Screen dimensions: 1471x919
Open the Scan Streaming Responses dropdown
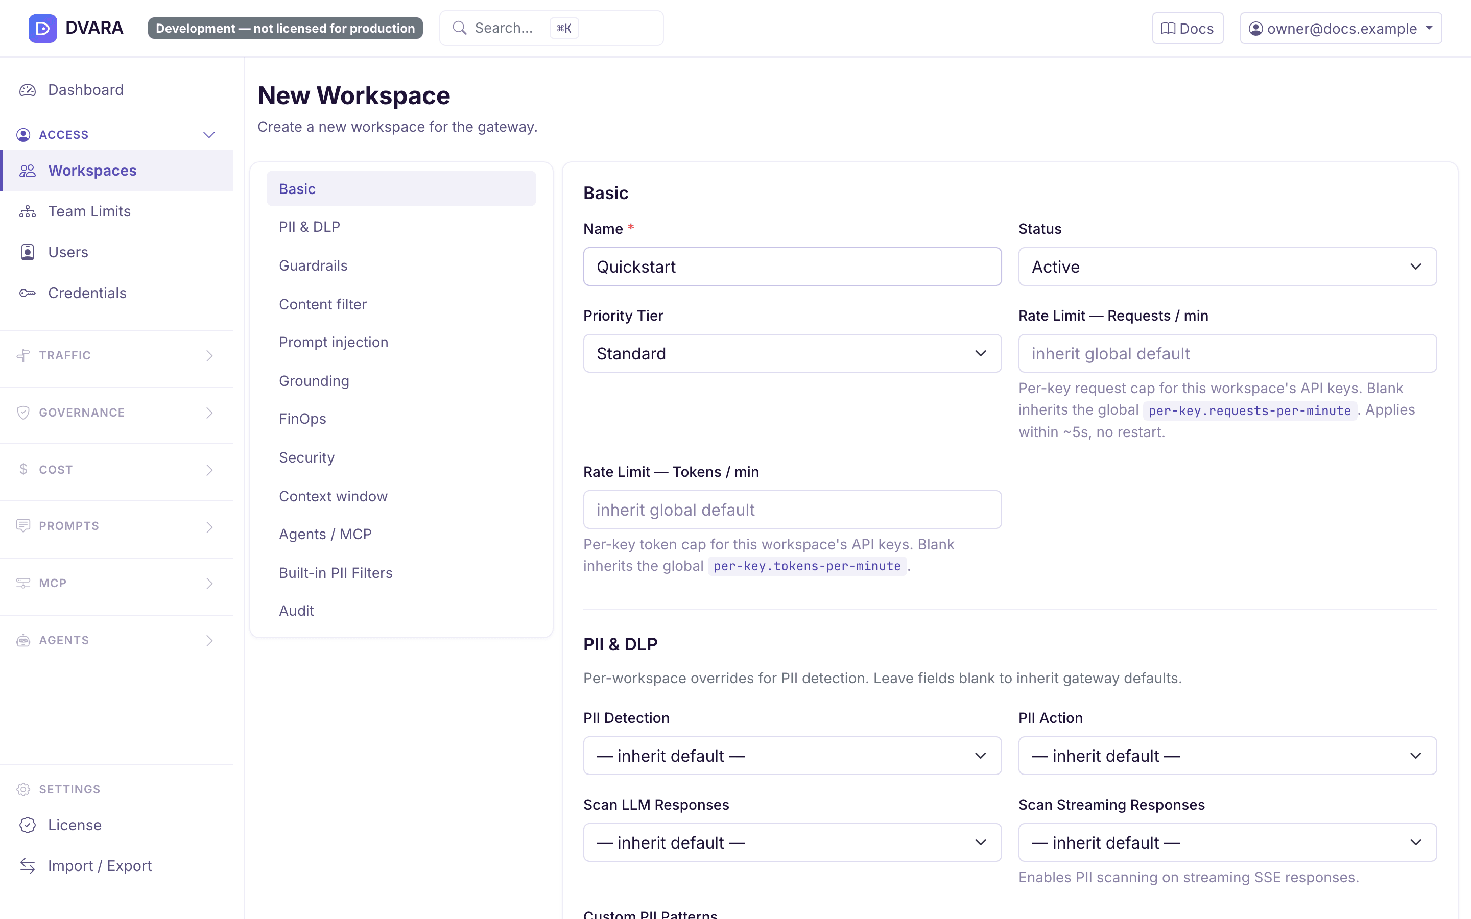1227,842
